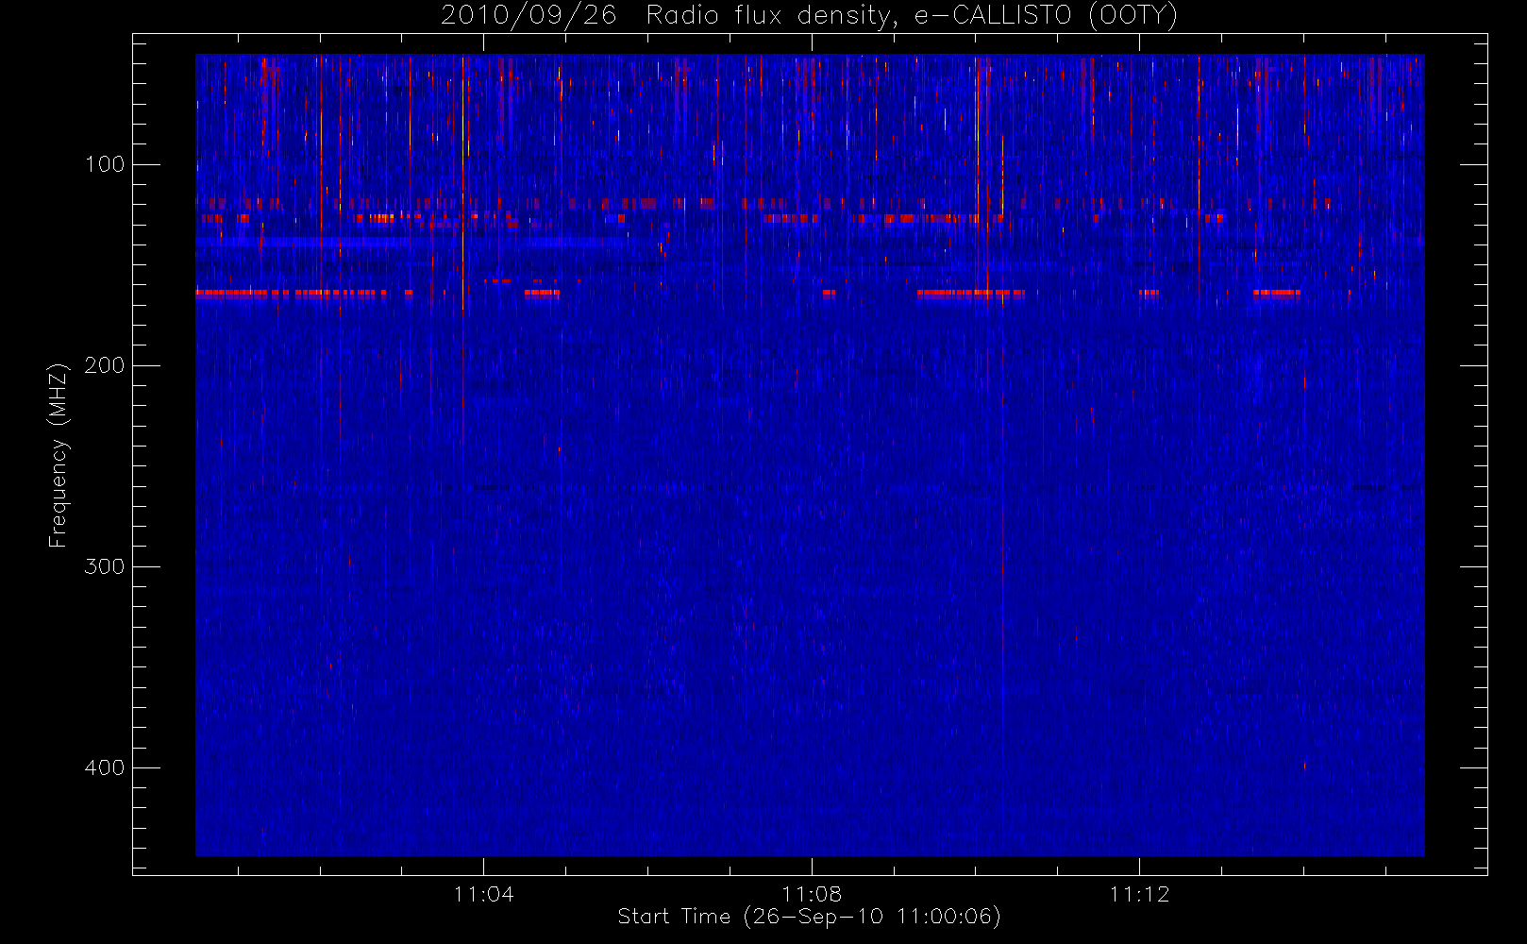This screenshot has height=944, width=1527.
Task: Click the "200" frequency tick label
Action: point(105,365)
